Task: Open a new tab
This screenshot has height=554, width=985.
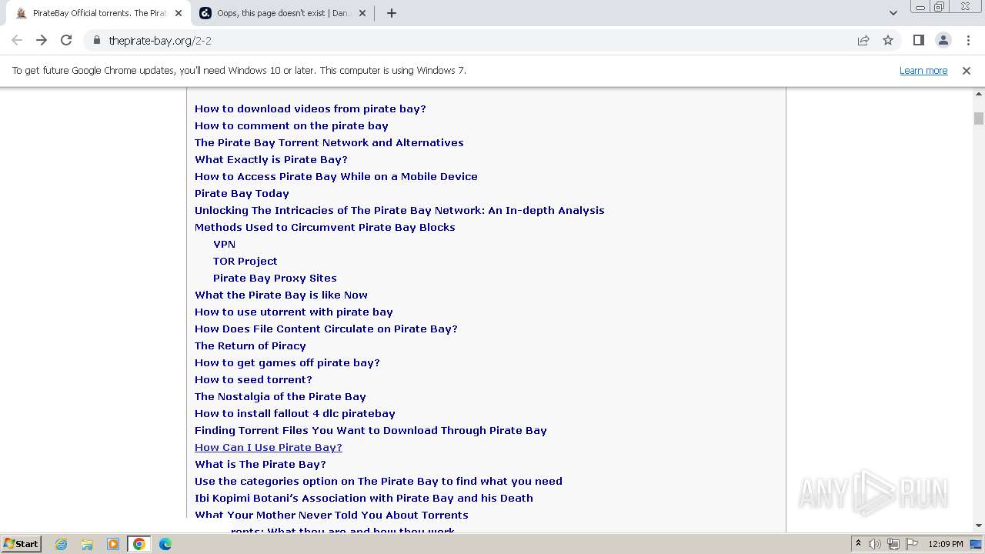Action: [391, 13]
